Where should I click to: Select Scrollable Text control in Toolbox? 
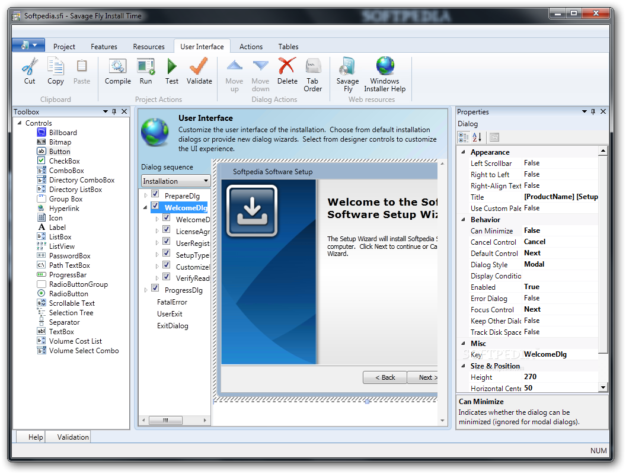coord(72,303)
